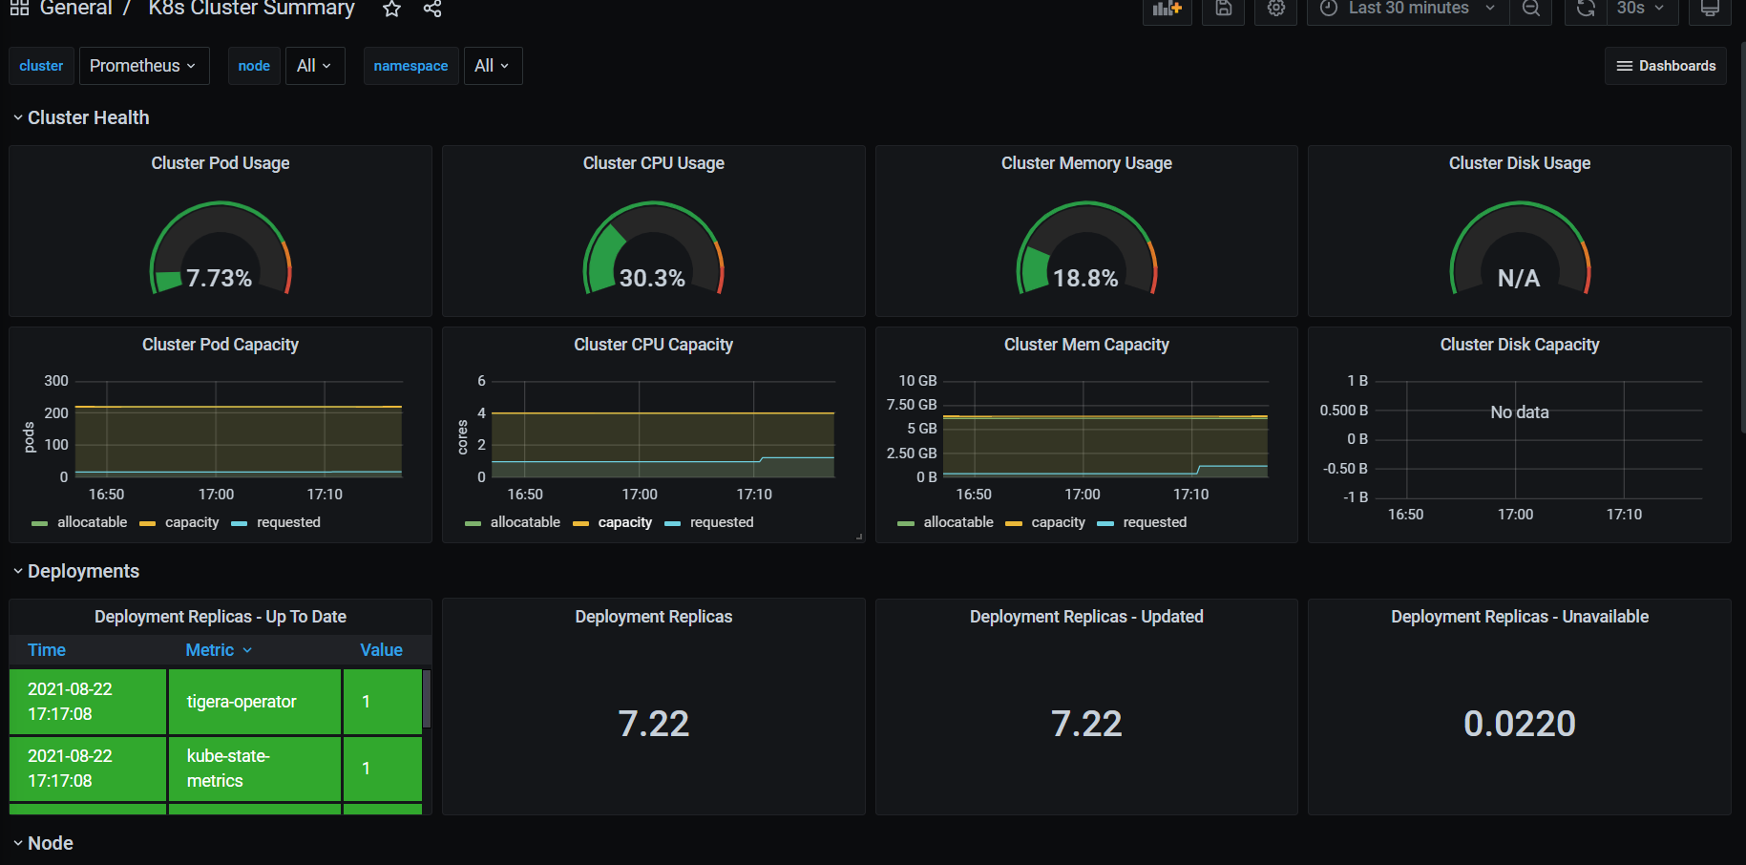This screenshot has height=865, width=1746.
Task: Open the General folder breadcrumb
Action: click(76, 9)
